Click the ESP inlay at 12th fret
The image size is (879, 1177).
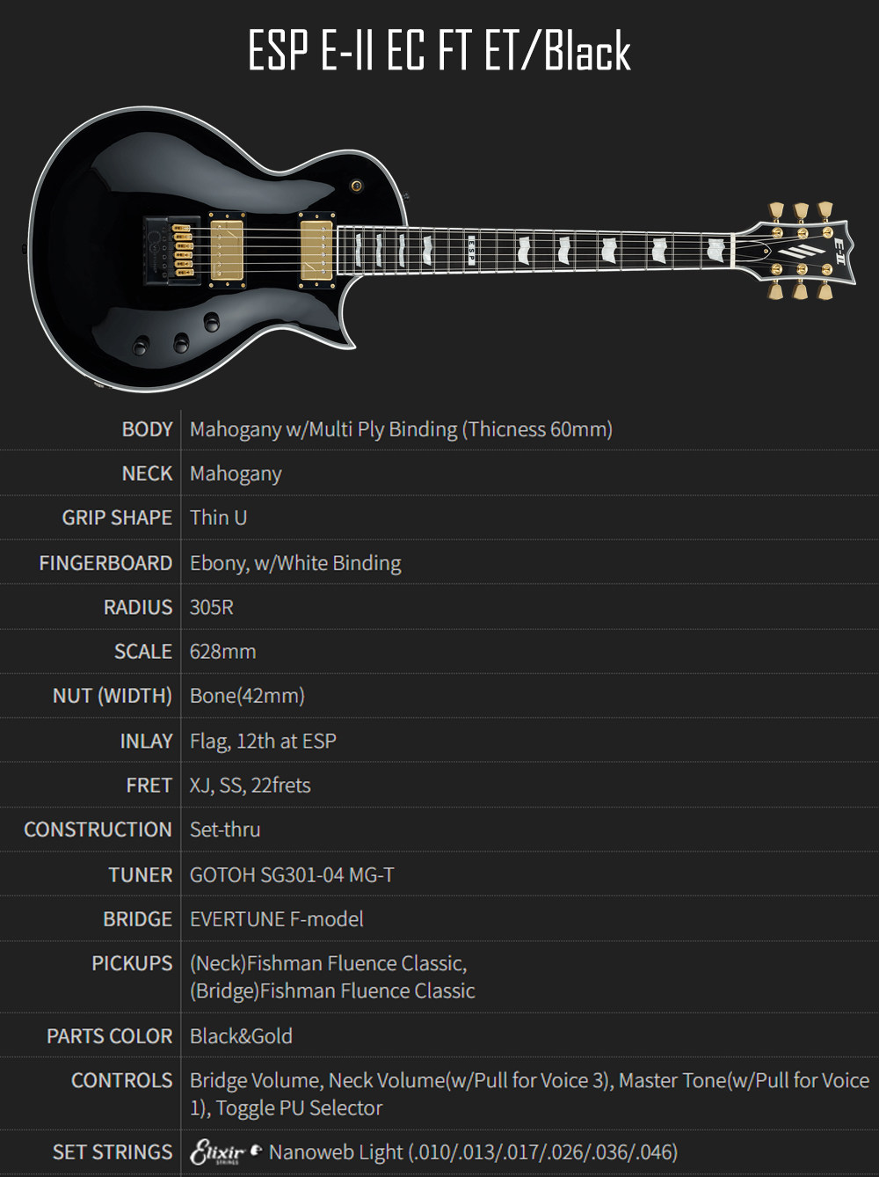tap(472, 250)
